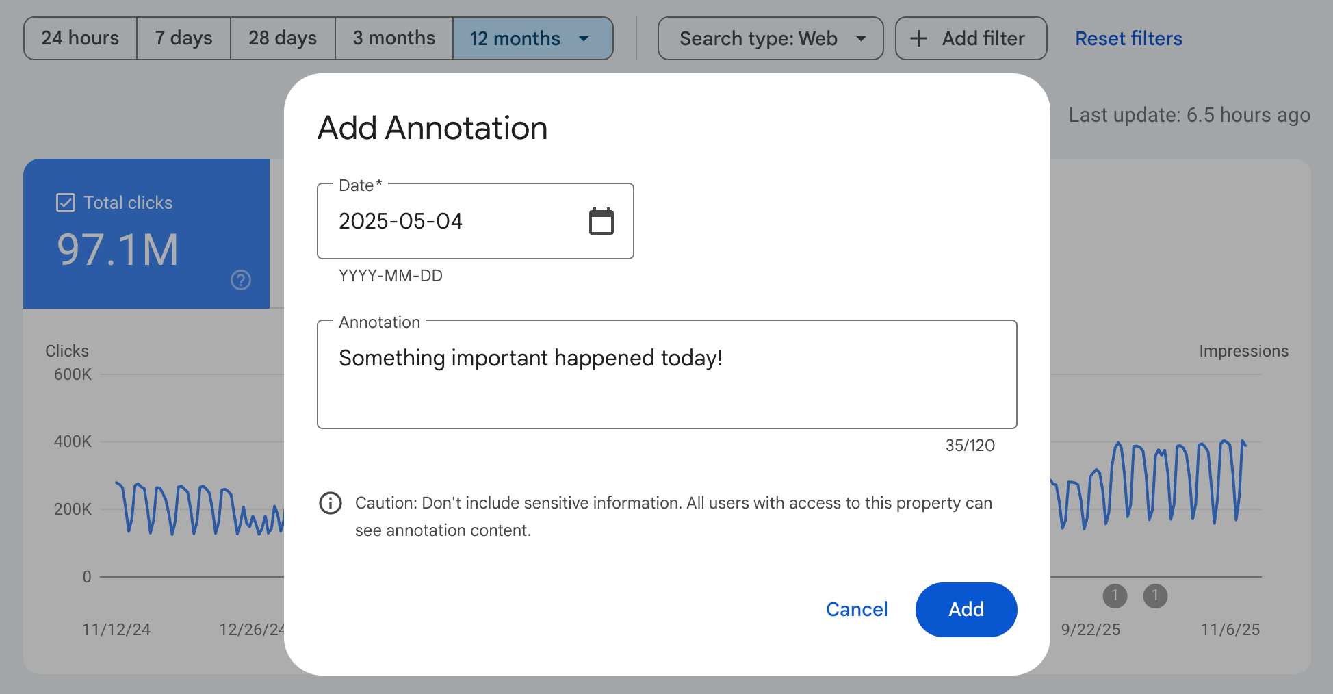
Task: Click the help icon on Total clicks card
Action: (x=240, y=280)
